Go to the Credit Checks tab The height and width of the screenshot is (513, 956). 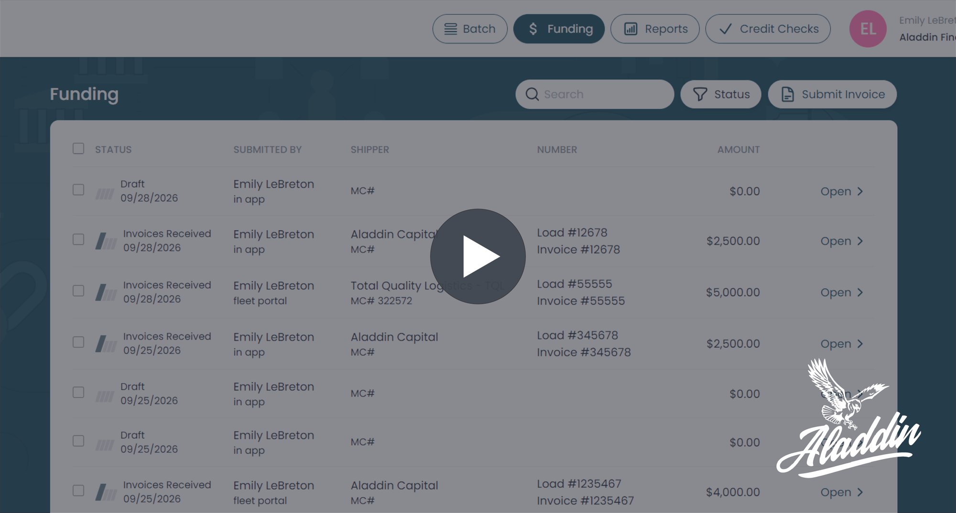pyautogui.click(x=768, y=29)
